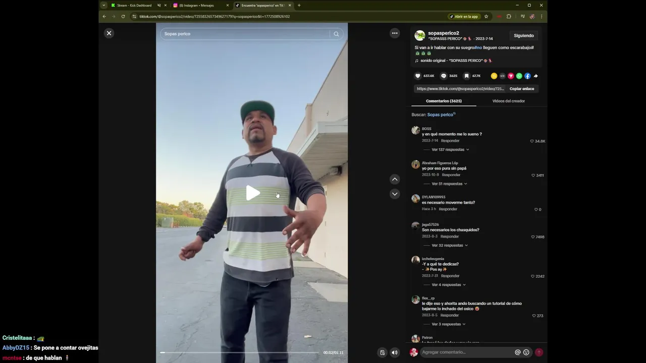Click the search magnifier icon in video search bar

click(x=336, y=34)
